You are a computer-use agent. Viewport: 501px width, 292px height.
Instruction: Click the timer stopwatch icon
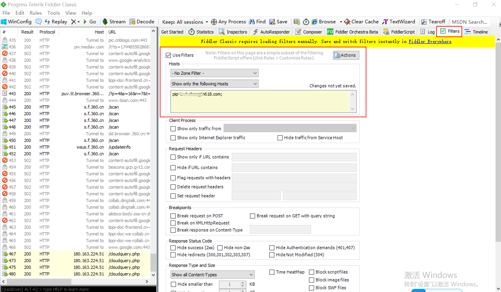(x=306, y=22)
